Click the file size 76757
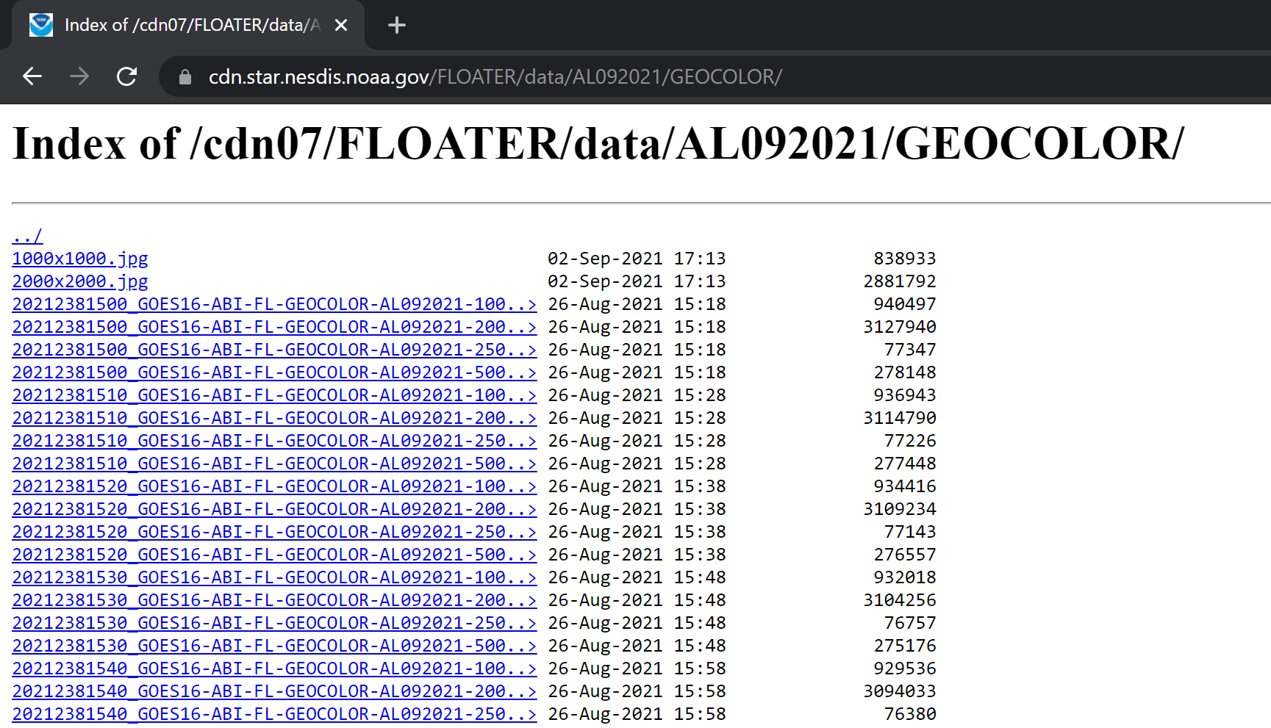The width and height of the screenshot is (1271, 728). (x=910, y=623)
